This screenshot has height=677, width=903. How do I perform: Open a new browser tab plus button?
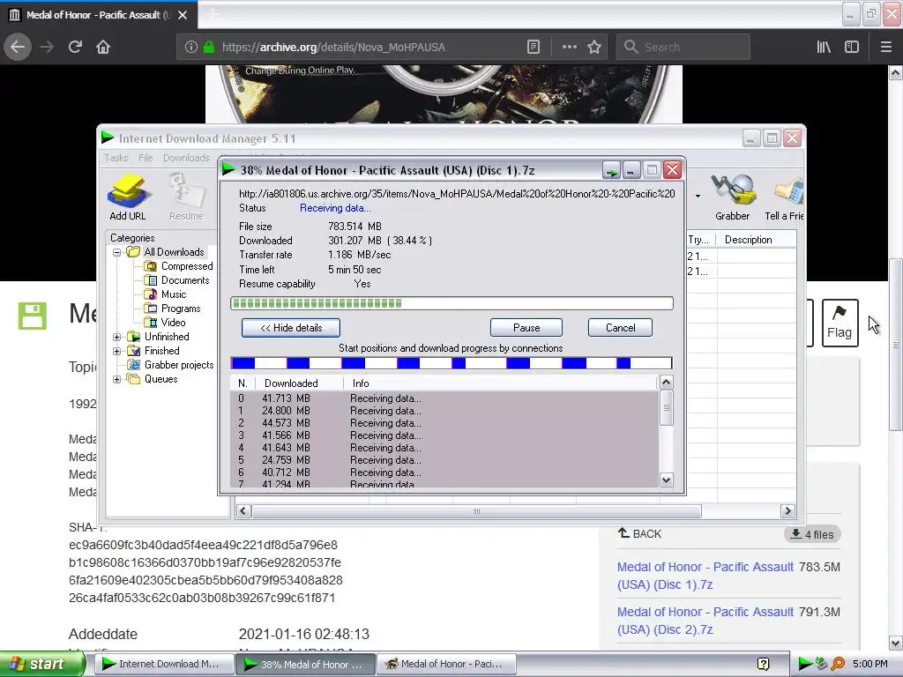click(212, 15)
